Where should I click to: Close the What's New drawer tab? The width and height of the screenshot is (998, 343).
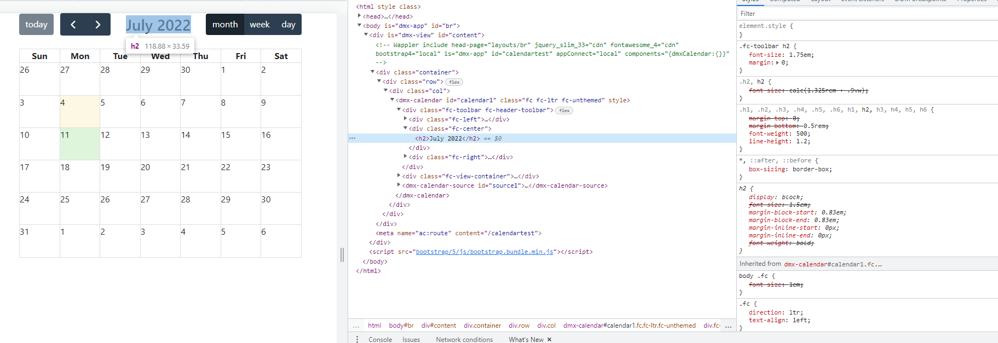549,340
